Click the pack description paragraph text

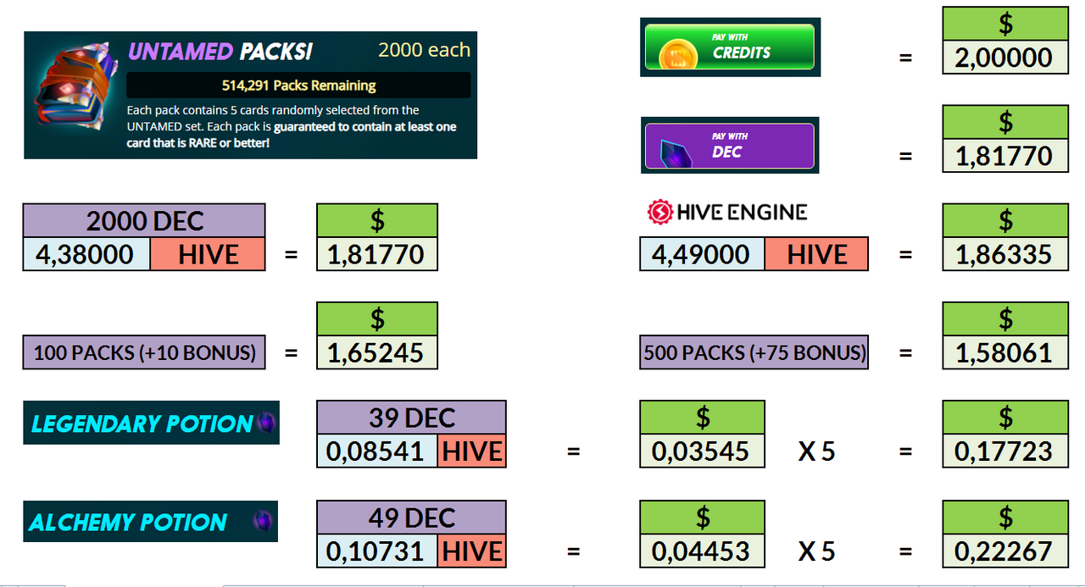coord(292,126)
